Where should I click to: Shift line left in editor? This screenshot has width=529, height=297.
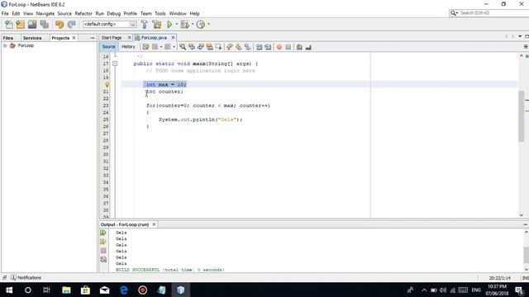259,47
